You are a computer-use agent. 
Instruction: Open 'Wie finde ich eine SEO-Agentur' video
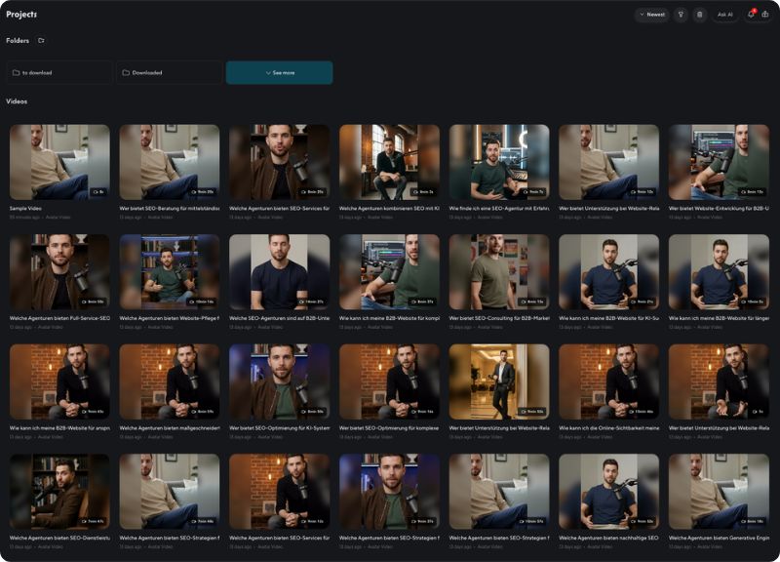498,162
